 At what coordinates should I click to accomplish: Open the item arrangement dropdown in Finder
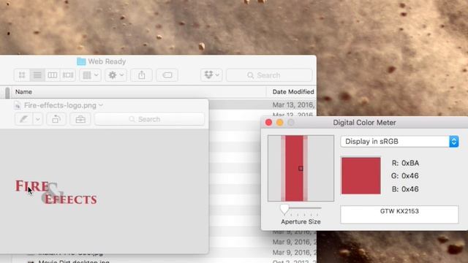click(x=91, y=75)
